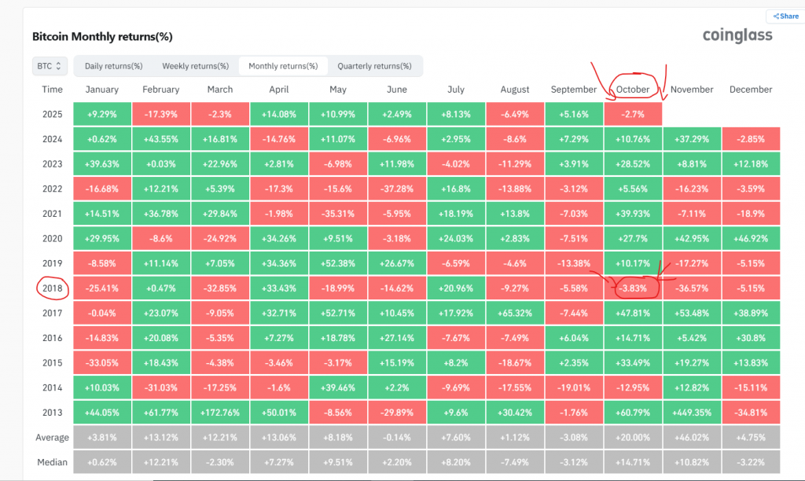Click the March 2013 +172.76% cell
805x481 pixels.
[x=220, y=413]
